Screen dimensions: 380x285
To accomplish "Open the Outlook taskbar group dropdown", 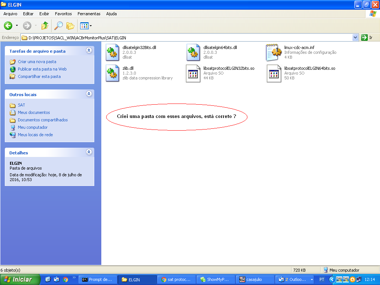I will point(312,280).
